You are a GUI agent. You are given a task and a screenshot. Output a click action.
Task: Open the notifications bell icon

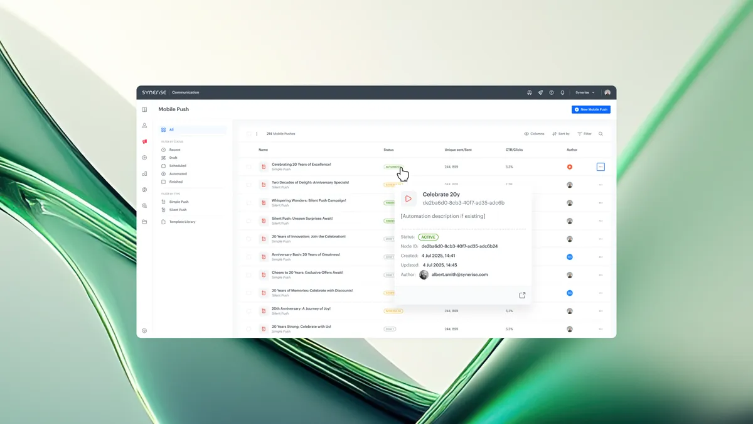[562, 92]
